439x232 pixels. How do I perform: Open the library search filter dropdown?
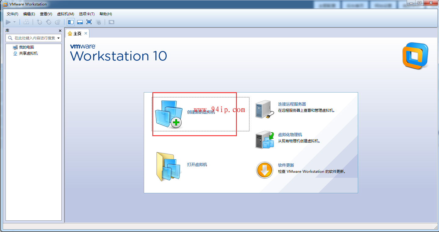[59, 38]
